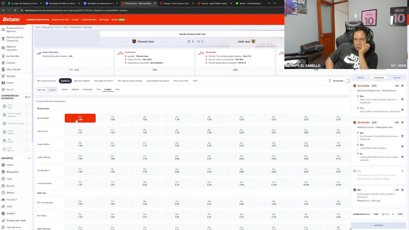Open NBA breadcrumb link
The image size is (409, 230).
coord(66,27)
